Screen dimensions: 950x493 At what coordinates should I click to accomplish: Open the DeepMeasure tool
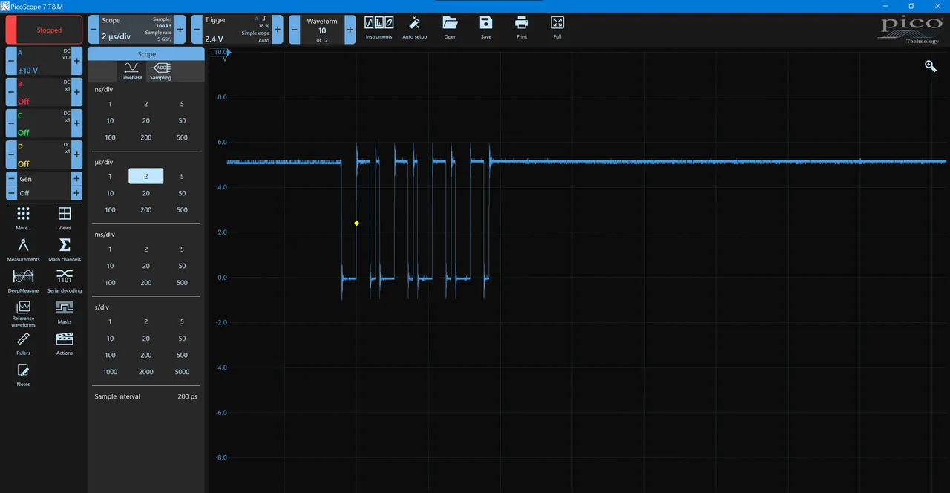[23, 279]
